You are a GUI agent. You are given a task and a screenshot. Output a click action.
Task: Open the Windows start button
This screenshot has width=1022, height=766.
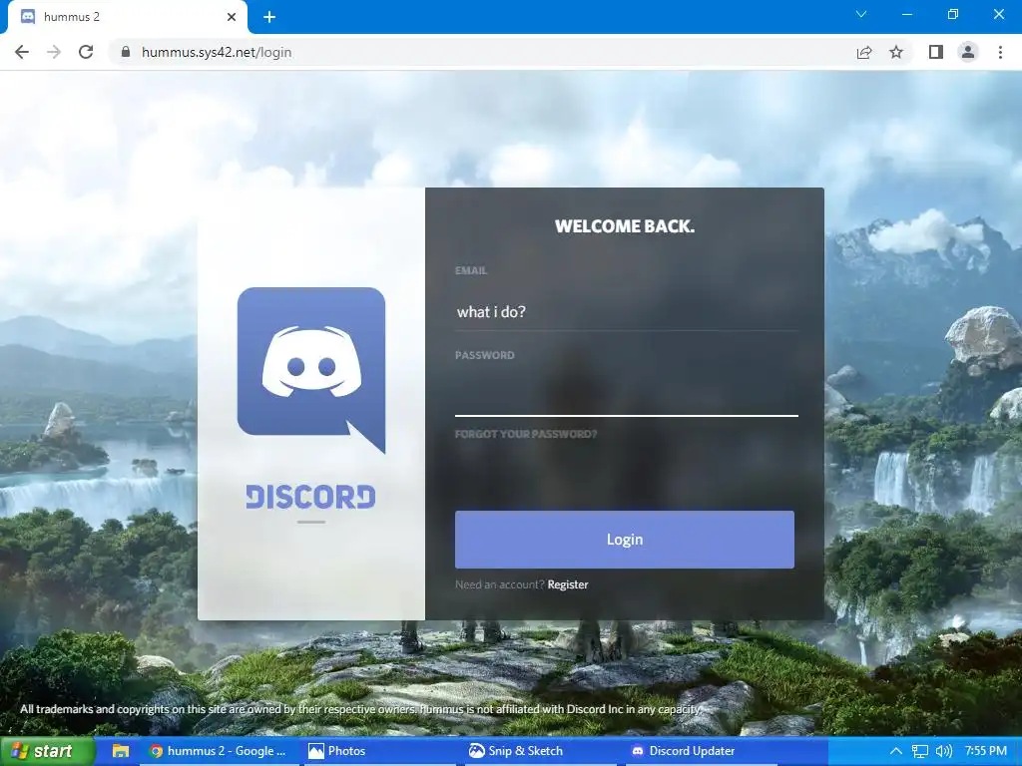tap(46, 751)
